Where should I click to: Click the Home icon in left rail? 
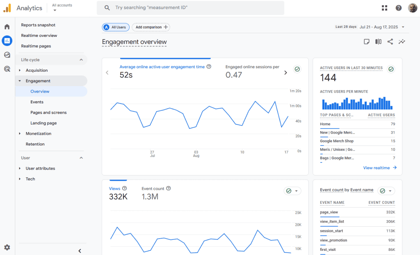click(x=7, y=27)
